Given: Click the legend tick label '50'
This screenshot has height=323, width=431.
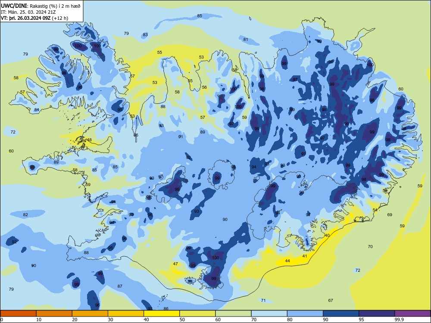Looking at the screenshot, I should point(182,320).
